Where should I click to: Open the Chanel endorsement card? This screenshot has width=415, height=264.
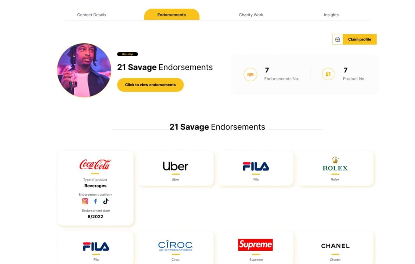(x=335, y=248)
